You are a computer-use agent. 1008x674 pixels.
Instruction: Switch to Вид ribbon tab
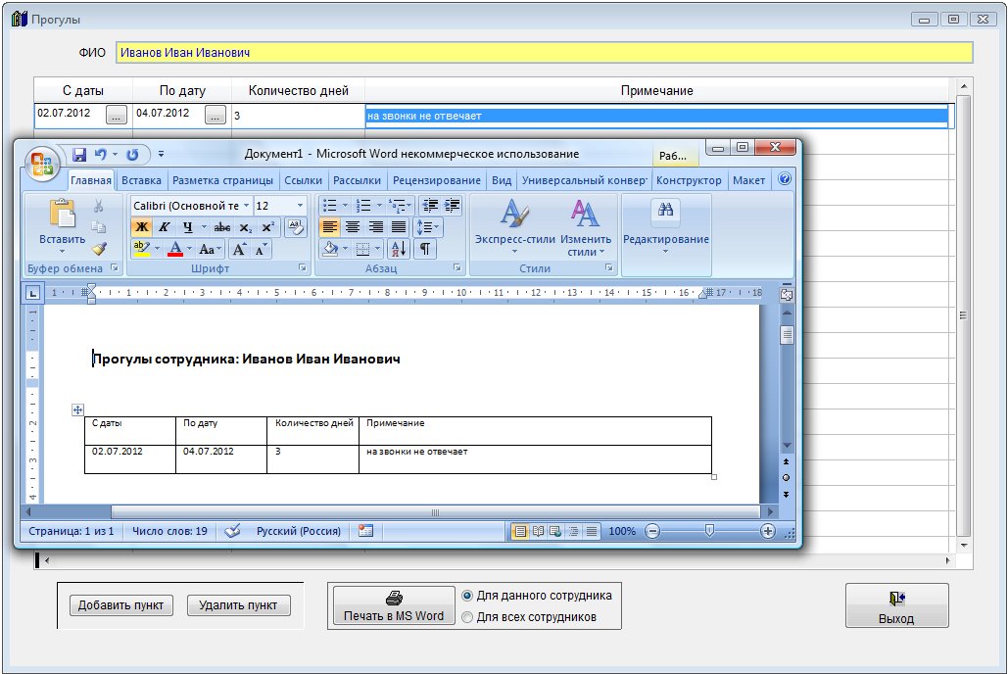pos(502,180)
